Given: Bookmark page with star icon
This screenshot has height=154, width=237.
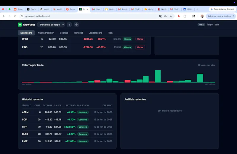Looking at the screenshot, I should coord(171,16).
